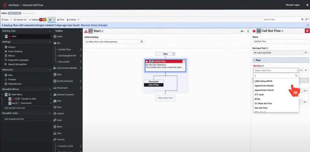This screenshot has height=152, width=310.
Task: Collapse the Flow section header
Action: 258,60
